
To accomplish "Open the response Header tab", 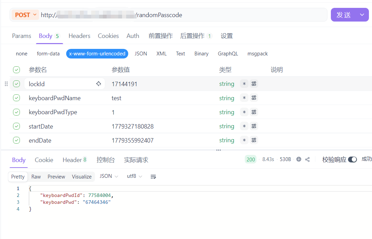I will 74,160.
